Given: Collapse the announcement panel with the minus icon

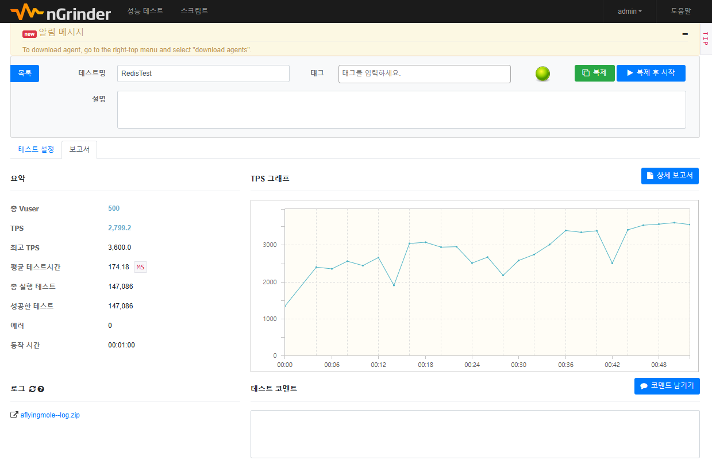Looking at the screenshot, I should tap(685, 34).
